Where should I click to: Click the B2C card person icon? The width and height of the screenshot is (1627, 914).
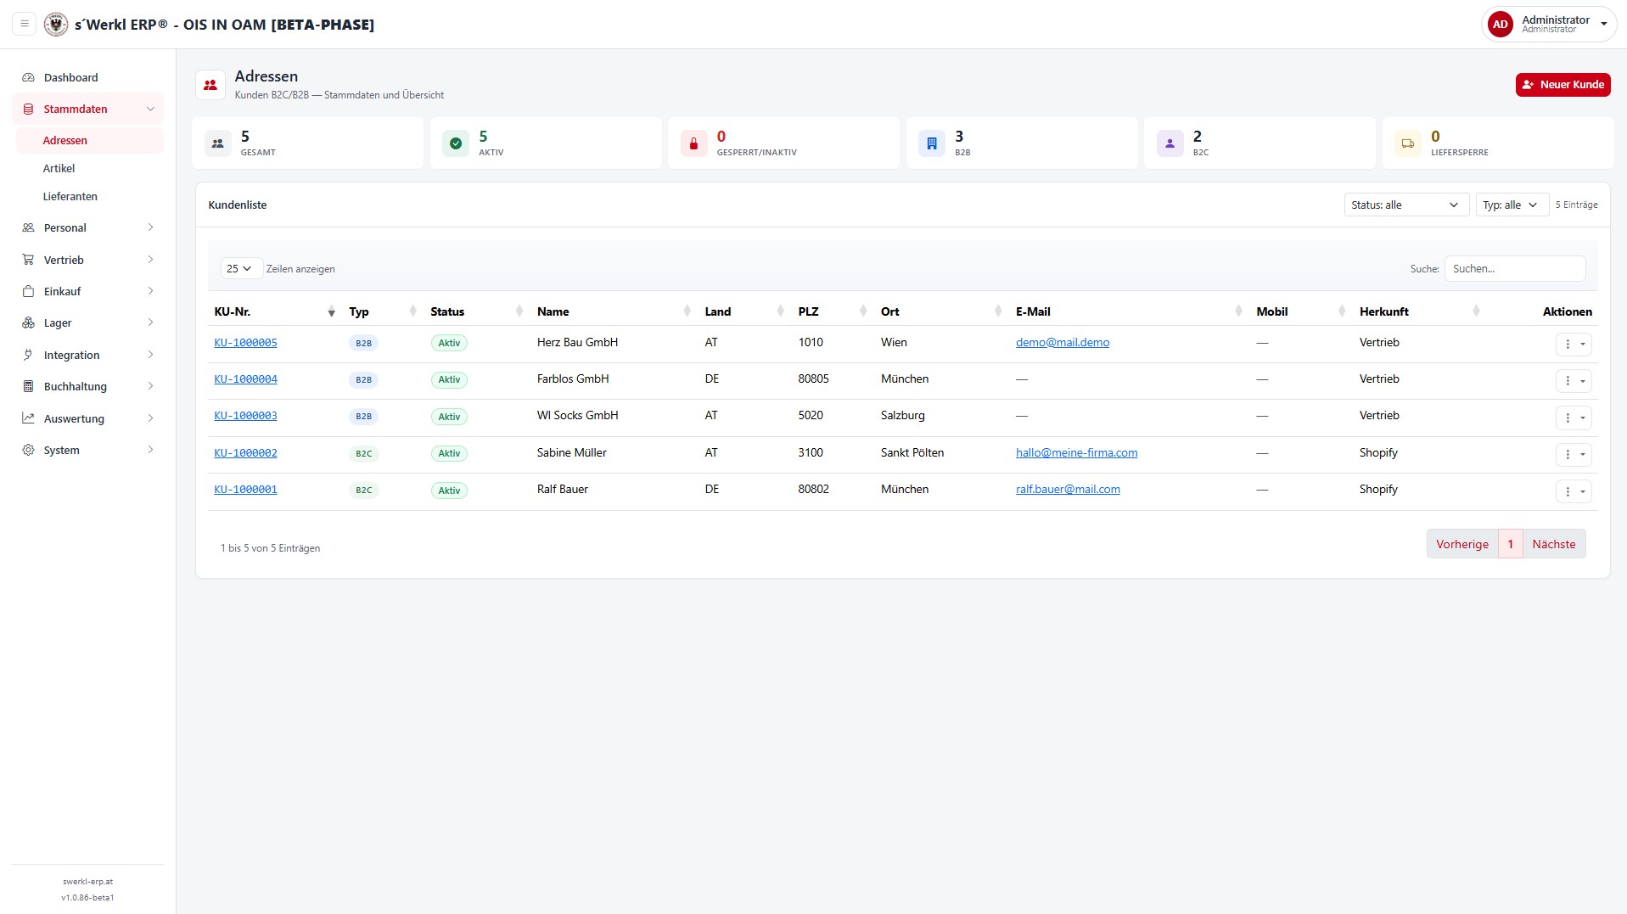coord(1170,143)
